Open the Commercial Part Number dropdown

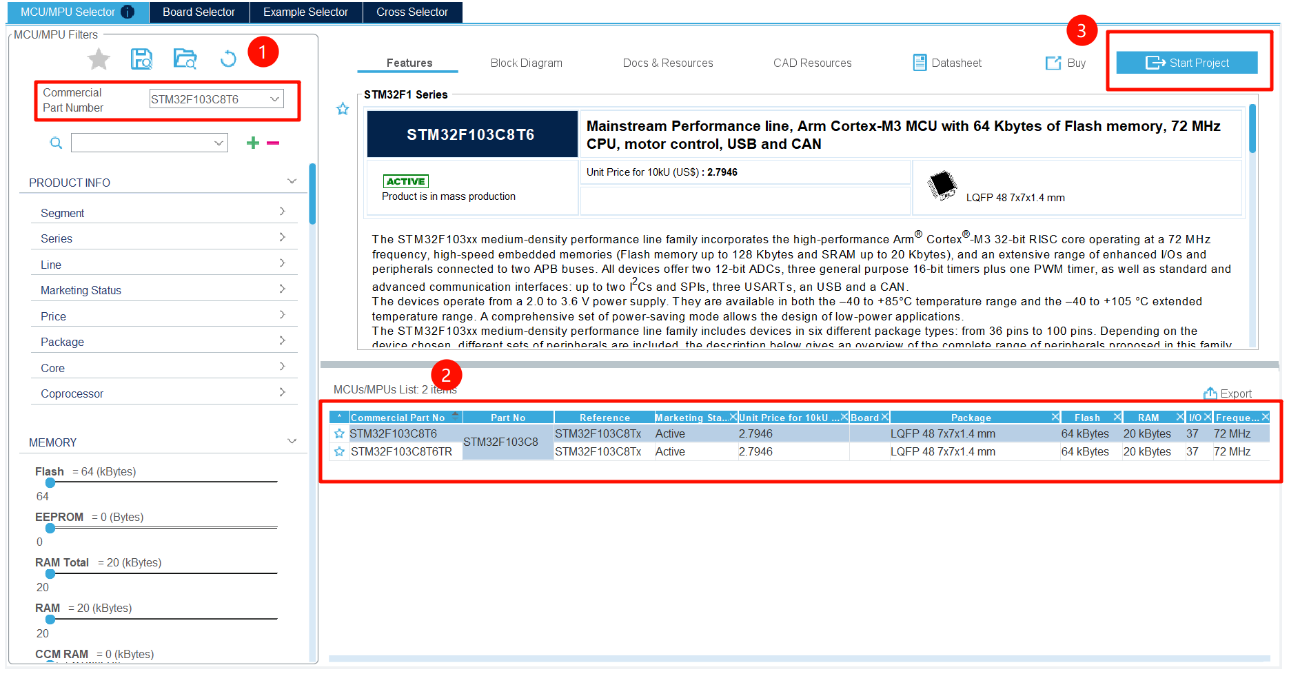point(274,99)
